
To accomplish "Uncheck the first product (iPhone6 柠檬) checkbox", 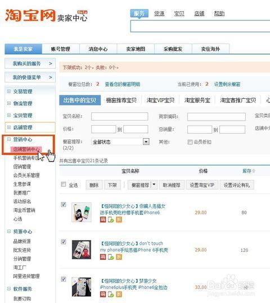I will coord(64,204).
